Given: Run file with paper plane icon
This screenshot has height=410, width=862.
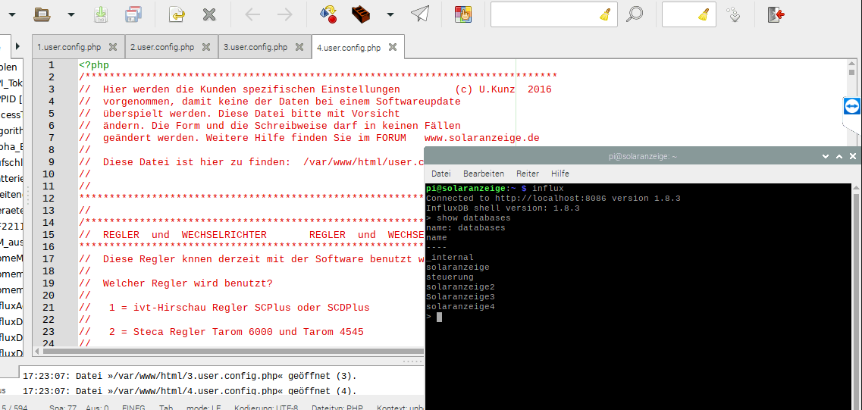Looking at the screenshot, I should click(x=419, y=14).
